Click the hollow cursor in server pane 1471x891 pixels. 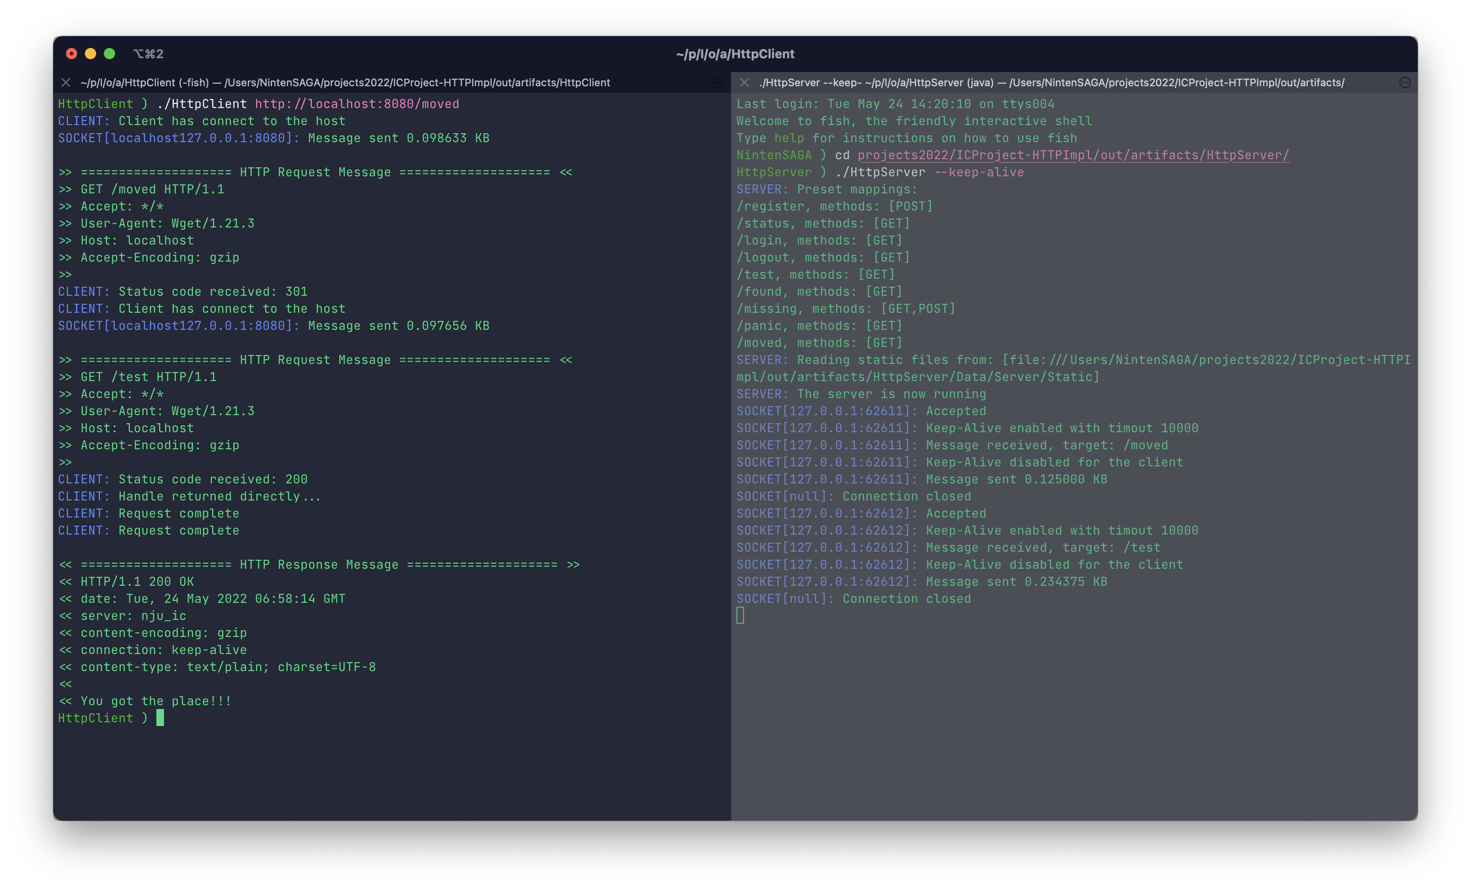[740, 616]
